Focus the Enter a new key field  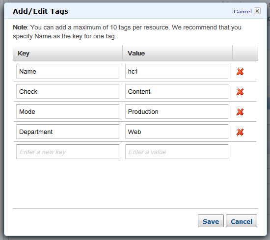(68, 152)
